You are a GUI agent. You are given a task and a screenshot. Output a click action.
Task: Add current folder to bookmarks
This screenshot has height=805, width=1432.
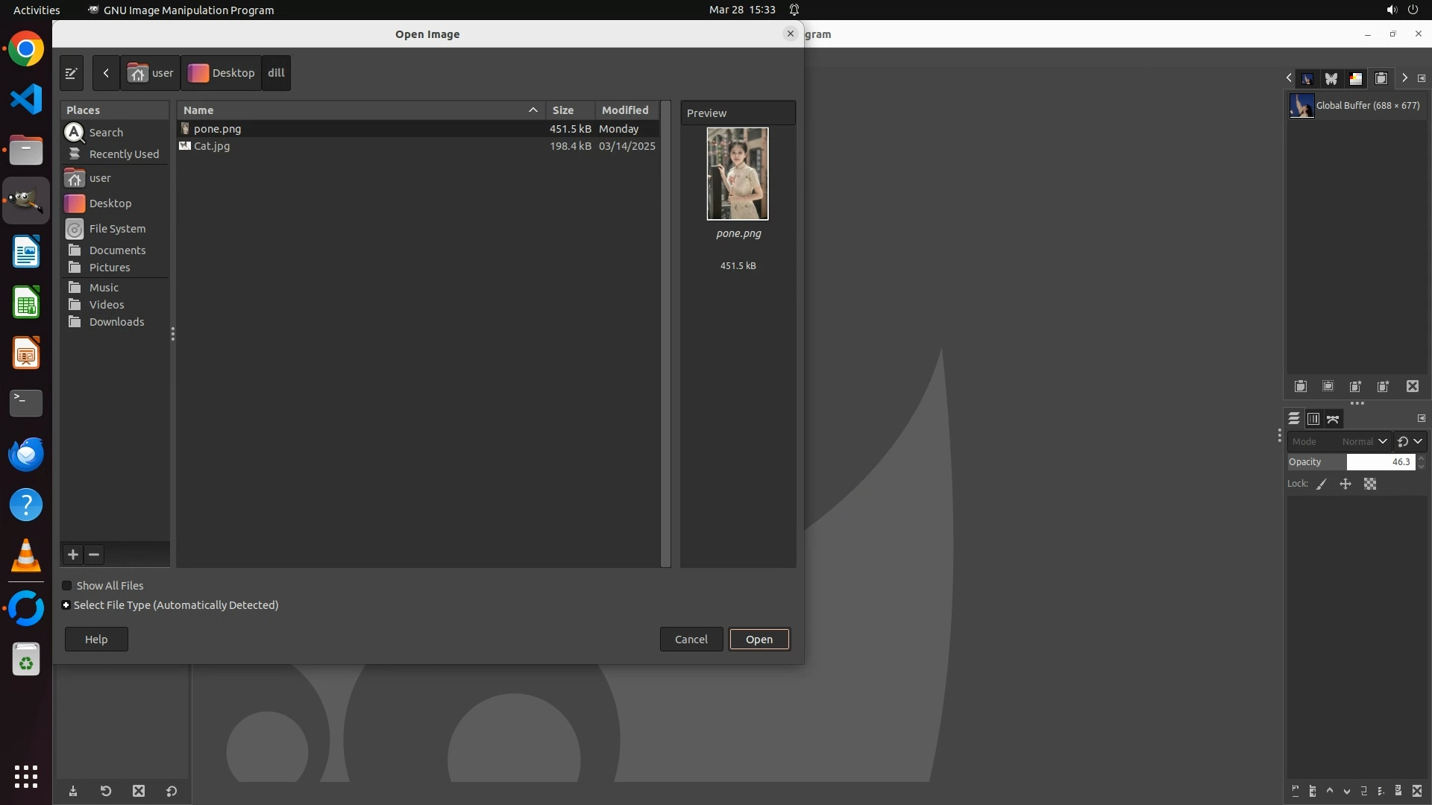[73, 555]
